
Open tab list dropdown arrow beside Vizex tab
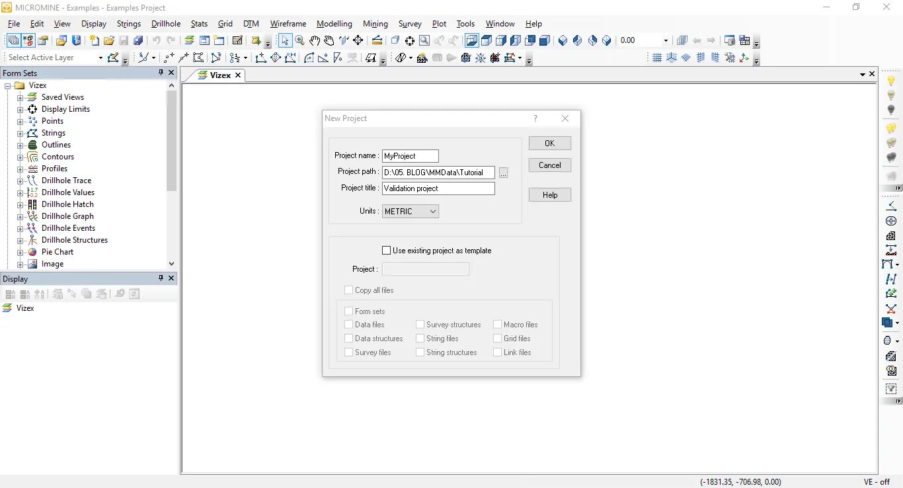pos(863,75)
